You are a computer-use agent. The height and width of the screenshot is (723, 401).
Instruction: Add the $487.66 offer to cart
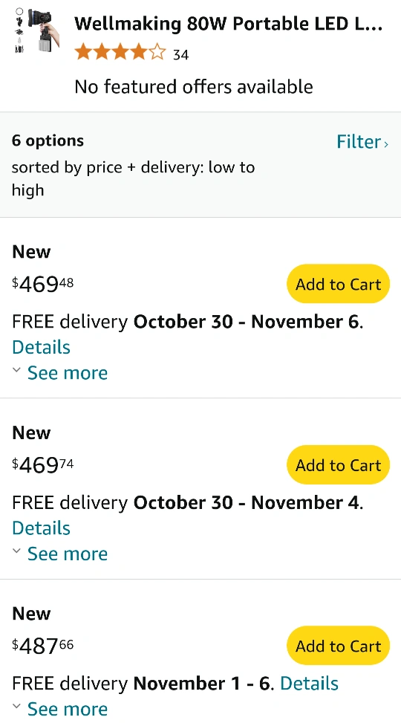click(x=339, y=646)
